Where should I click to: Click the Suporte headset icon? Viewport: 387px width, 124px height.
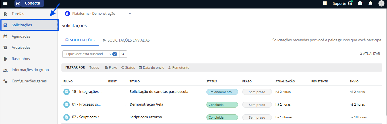[x=350, y=3]
